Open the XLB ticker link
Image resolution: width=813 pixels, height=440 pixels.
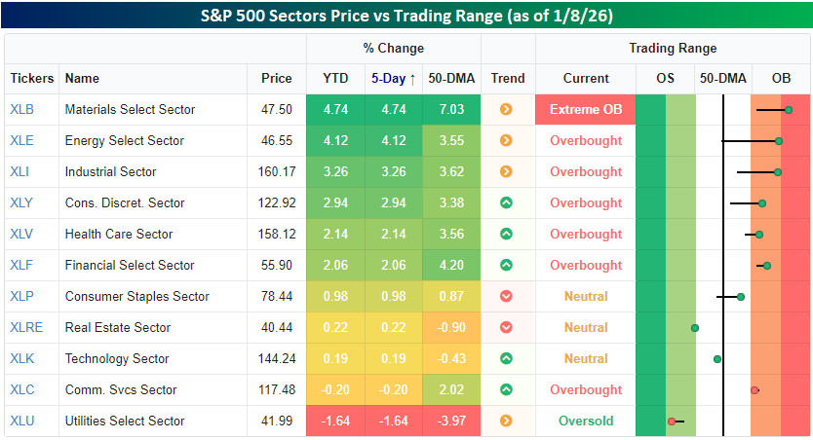point(21,110)
